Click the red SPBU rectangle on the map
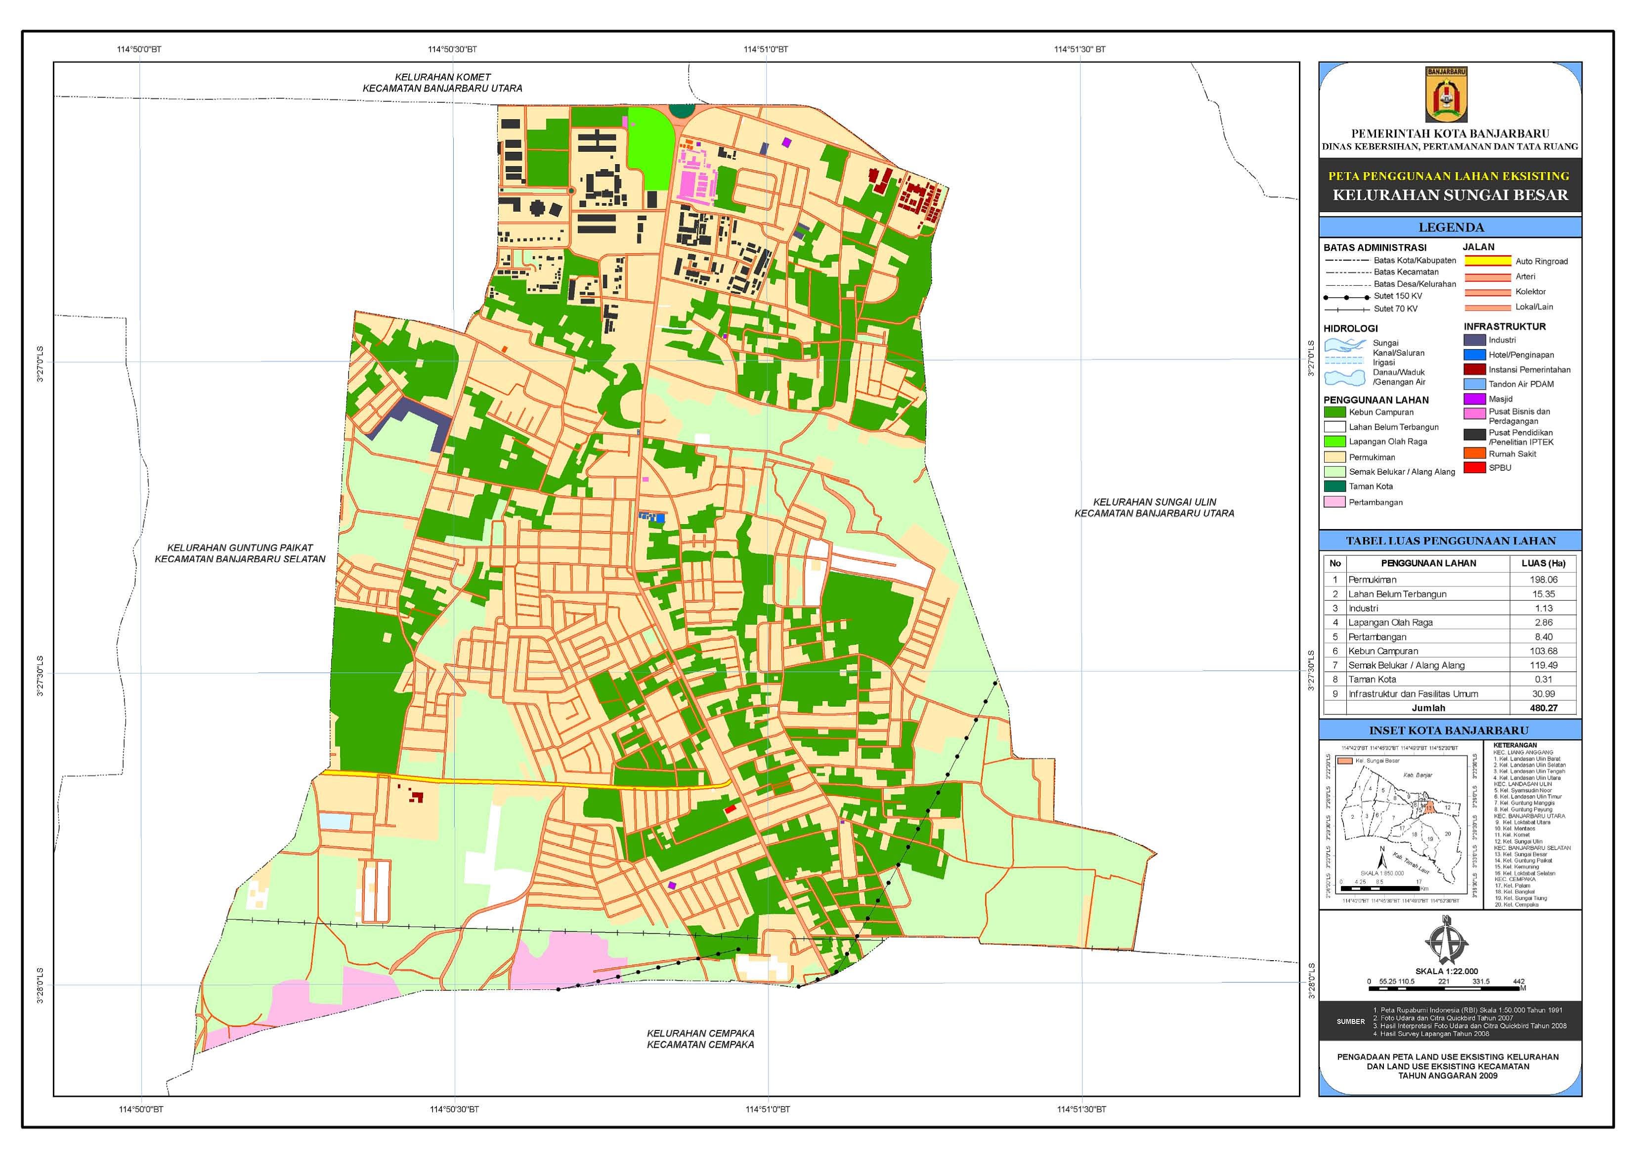Image resolution: width=1635 pixels, height=1156 pixels. tap(731, 809)
